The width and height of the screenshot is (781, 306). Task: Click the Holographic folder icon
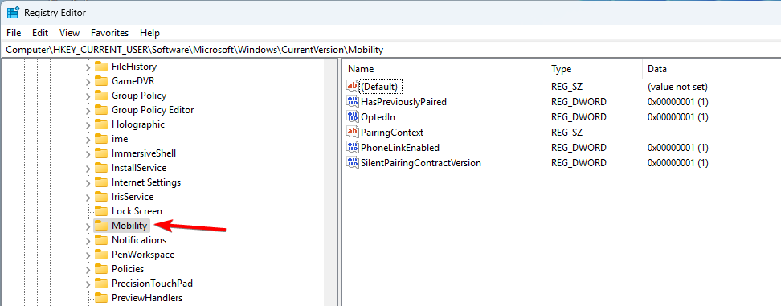click(101, 124)
